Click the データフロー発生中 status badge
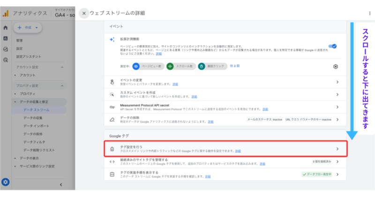This screenshot has height=197, width=375. 317,174
